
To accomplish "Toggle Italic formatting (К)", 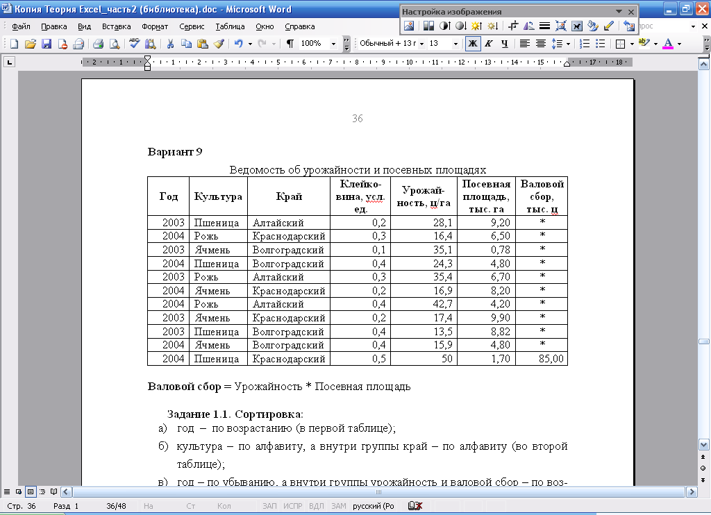I will coord(489,44).
